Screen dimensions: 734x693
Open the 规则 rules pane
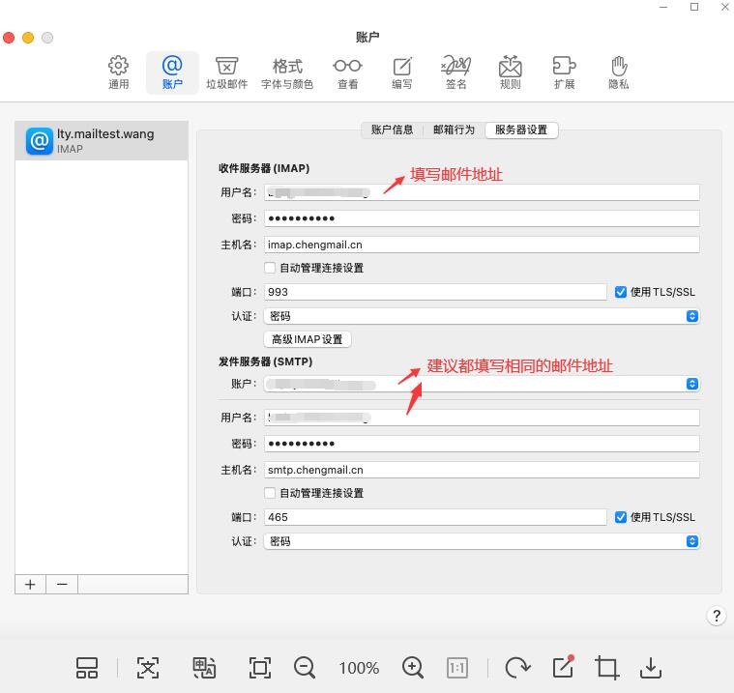[511, 73]
